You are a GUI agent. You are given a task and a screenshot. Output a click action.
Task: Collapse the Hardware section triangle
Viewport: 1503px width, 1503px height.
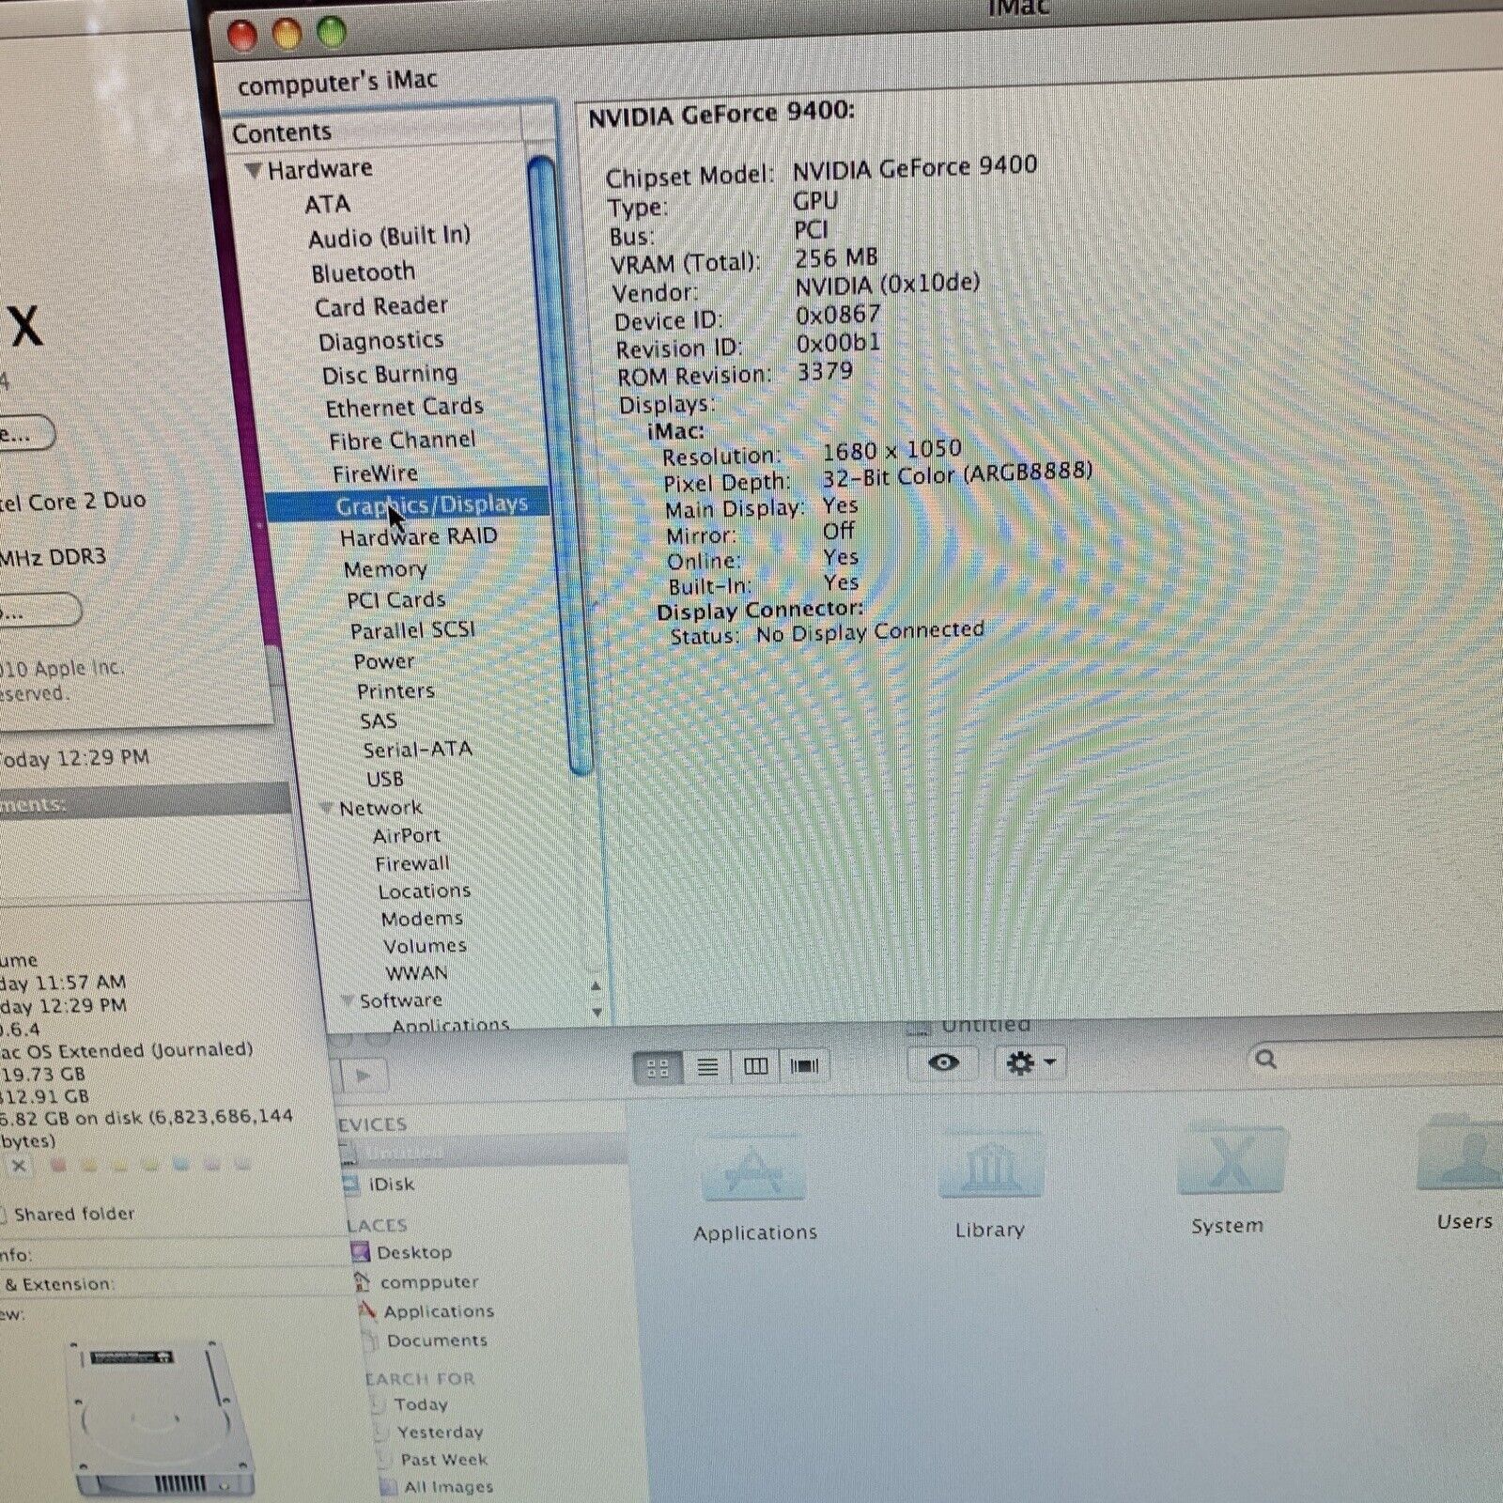253,171
